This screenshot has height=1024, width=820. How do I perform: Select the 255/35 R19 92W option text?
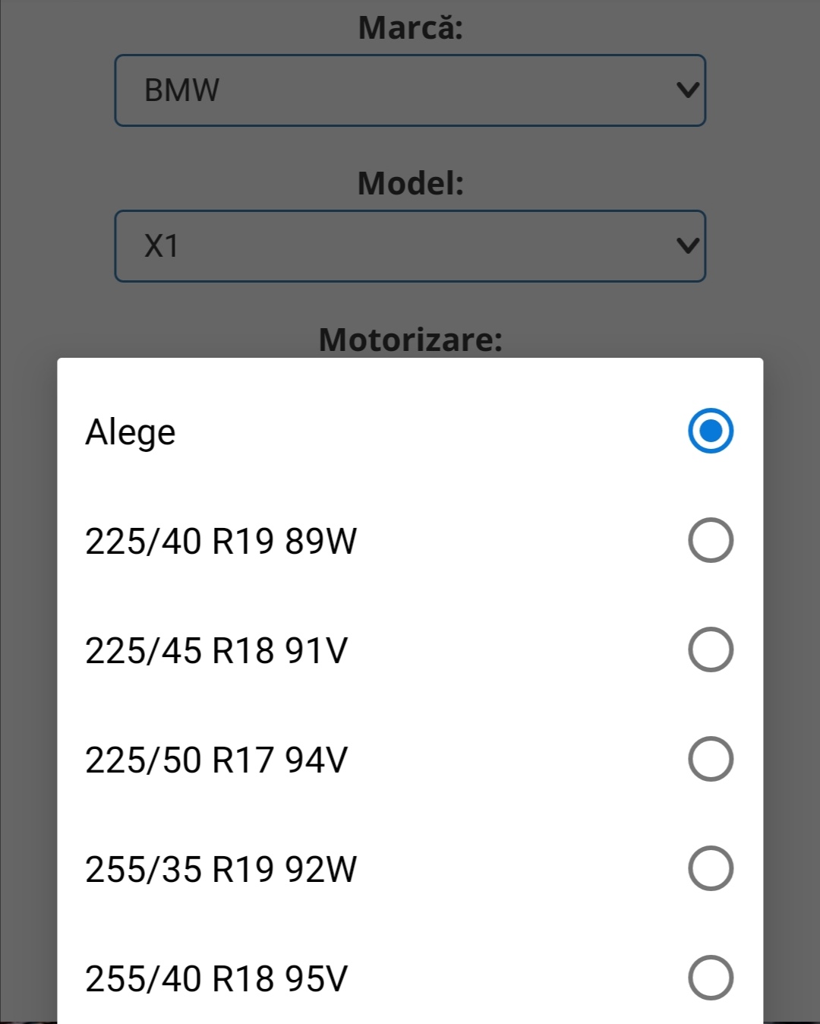pyautogui.click(x=221, y=870)
